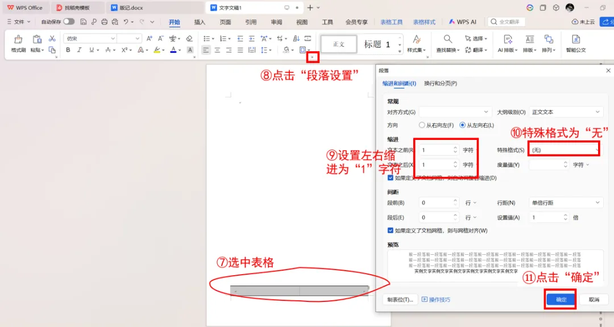Increase font size with A+ icon
The height and width of the screenshot is (327, 614).
149,38
